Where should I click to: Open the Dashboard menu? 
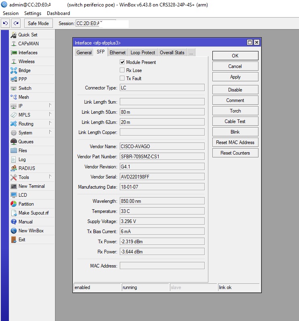coord(58,13)
